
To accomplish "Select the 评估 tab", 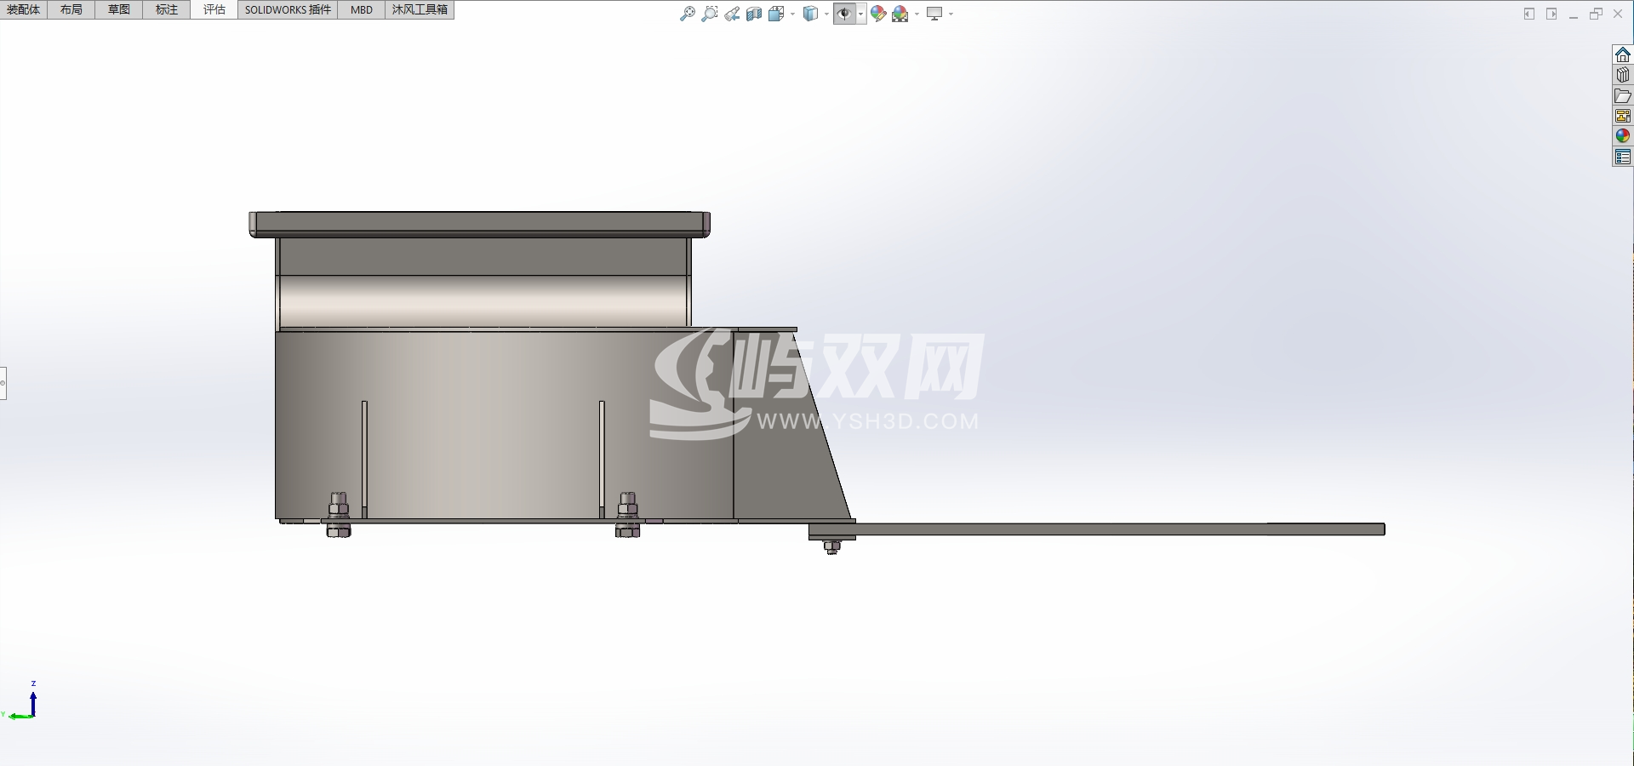I will 214,9.
